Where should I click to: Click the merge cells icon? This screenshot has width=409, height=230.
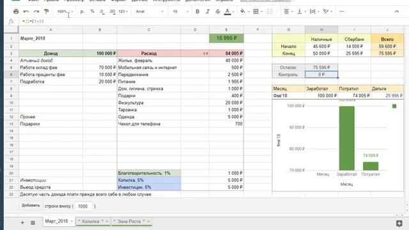tap(270, 11)
